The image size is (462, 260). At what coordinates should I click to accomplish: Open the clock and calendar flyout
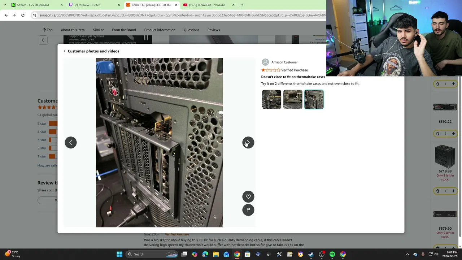[x=450, y=254]
